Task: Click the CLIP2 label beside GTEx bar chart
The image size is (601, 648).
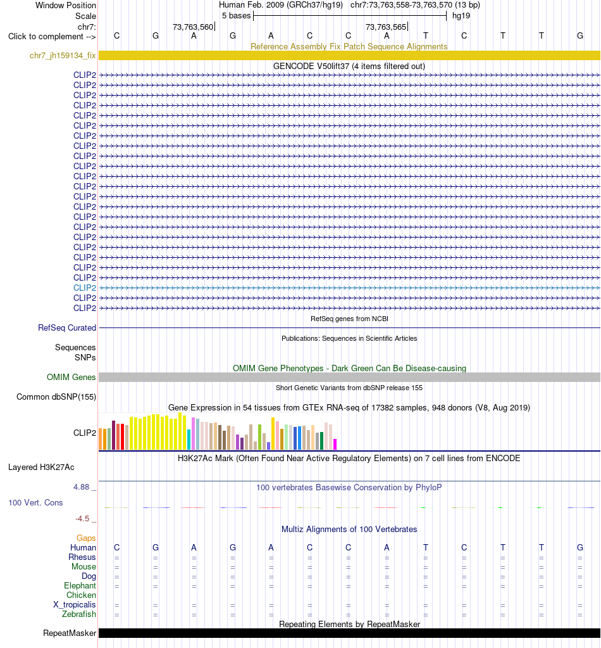Action: (x=85, y=433)
